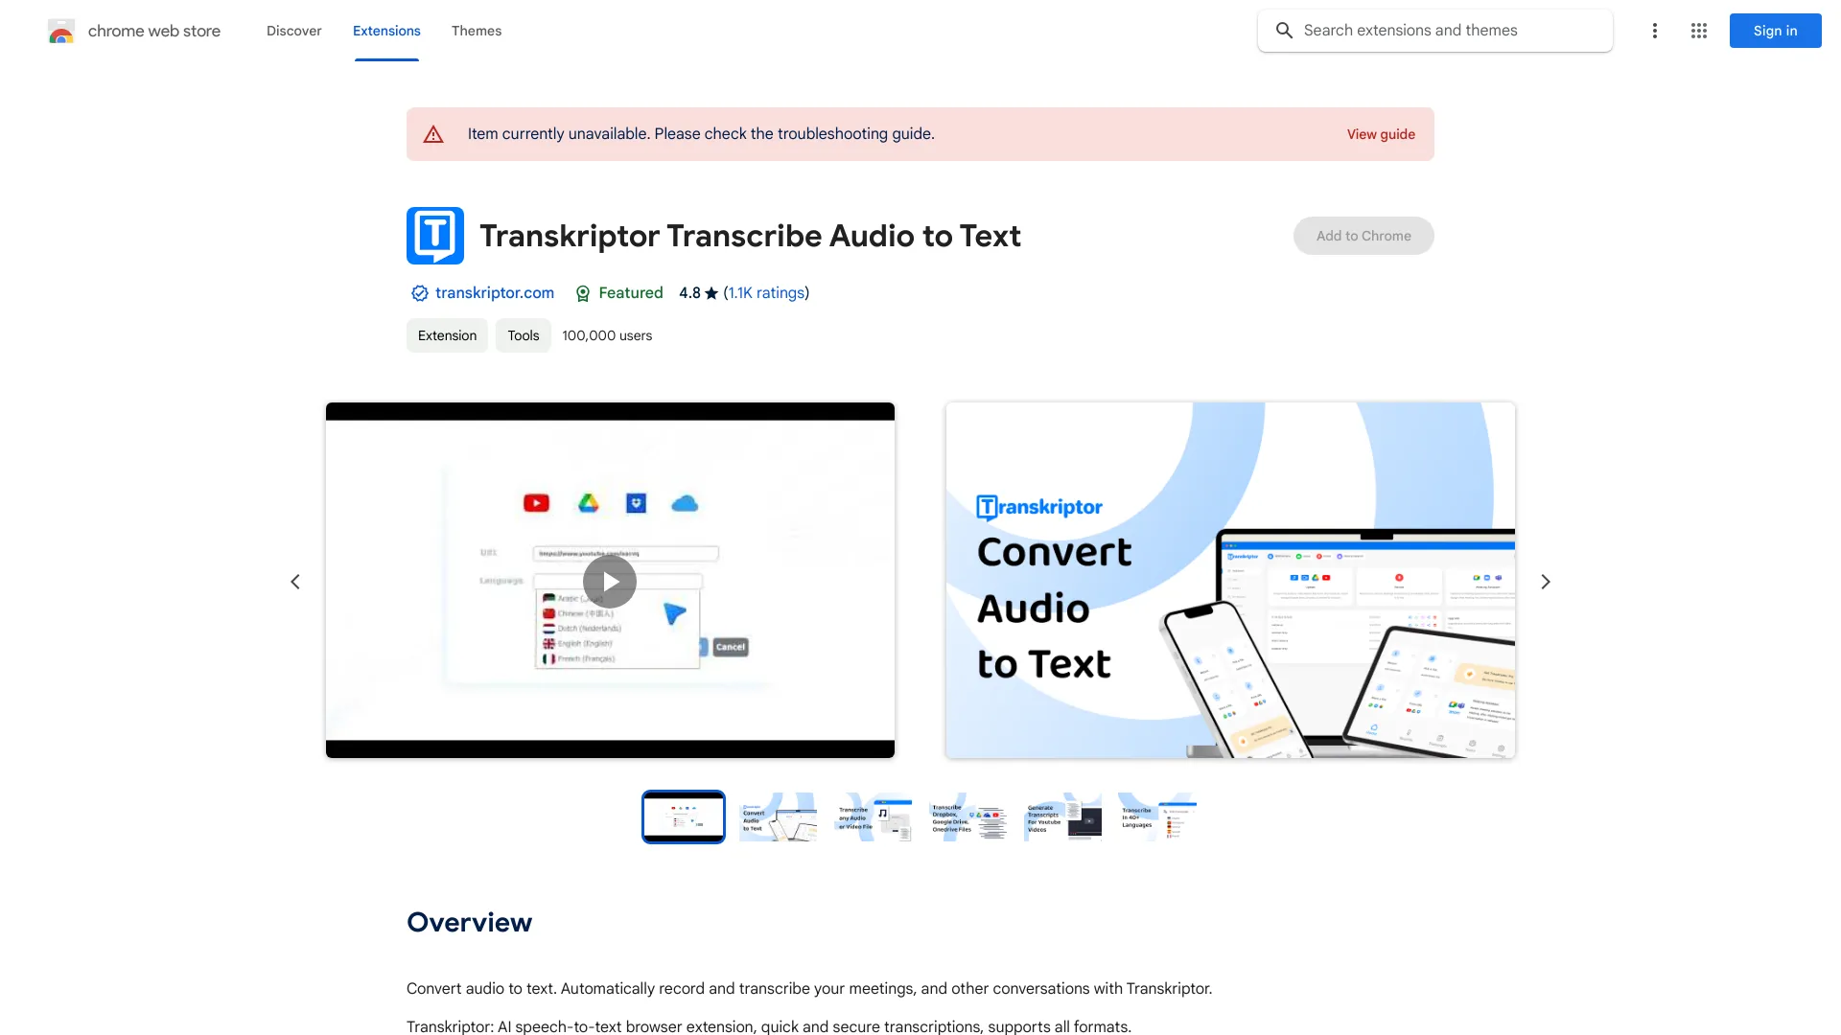
Task: Click the warning triangle alert icon
Action: [x=432, y=134]
